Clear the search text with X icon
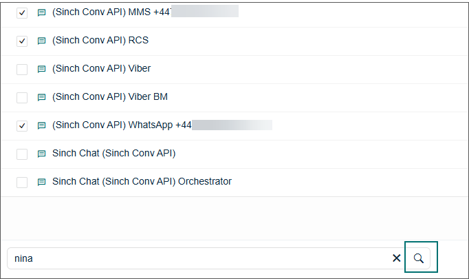Image resolution: width=469 pixels, height=279 pixels. [x=397, y=258]
